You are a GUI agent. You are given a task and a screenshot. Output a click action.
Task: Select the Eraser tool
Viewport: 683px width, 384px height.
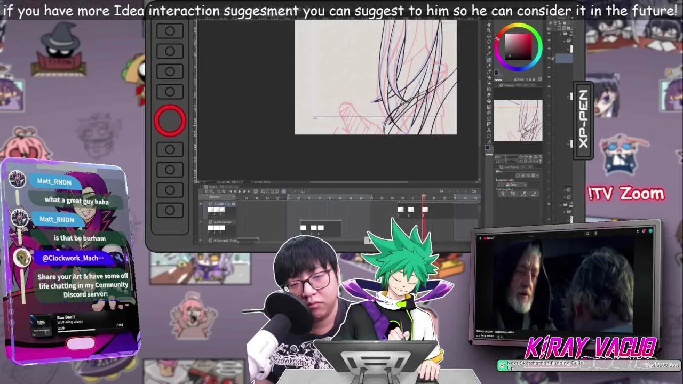tap(489, 95)
